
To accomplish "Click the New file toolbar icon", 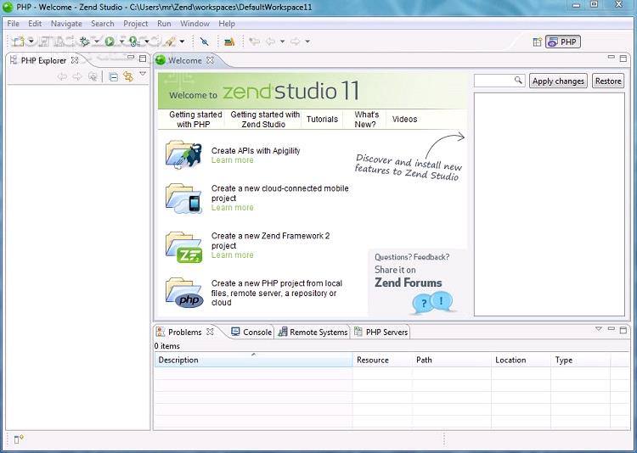I will [x=19, y=42].
